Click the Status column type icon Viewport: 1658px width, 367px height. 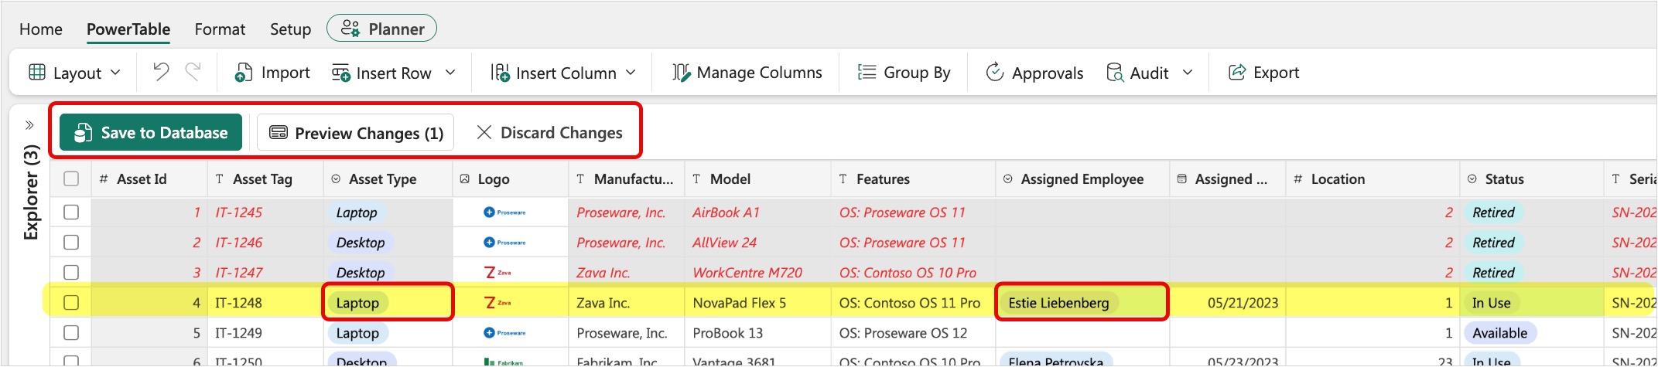(x=1472, y=179)
